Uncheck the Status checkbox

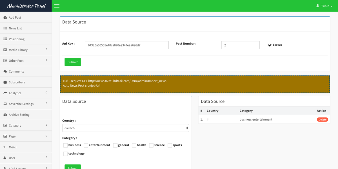pos(270,45)
